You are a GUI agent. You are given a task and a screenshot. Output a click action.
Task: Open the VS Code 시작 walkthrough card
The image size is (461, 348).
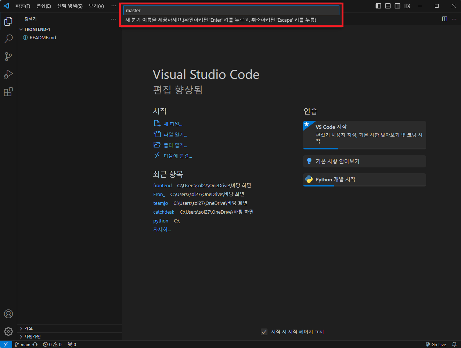point(364,135)
